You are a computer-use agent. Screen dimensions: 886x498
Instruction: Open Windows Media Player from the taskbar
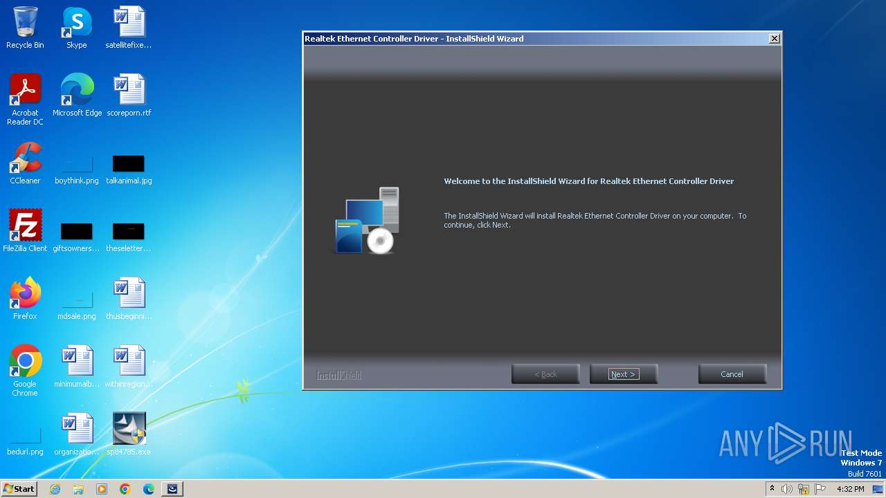tap(102, 489)
